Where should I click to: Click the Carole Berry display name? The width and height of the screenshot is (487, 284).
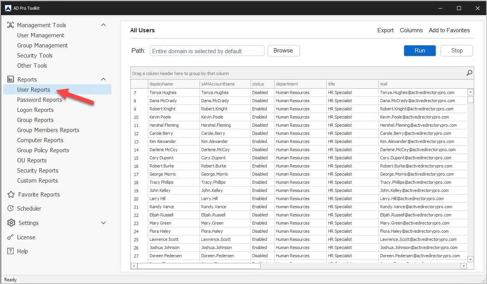tap(161, 133)
